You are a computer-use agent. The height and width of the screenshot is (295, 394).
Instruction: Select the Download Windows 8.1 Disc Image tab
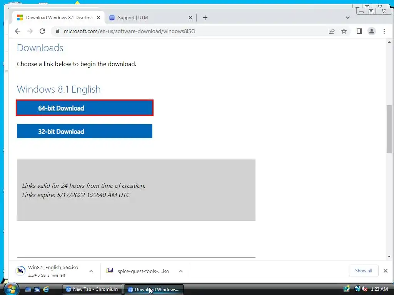click(x=58, y=18)
